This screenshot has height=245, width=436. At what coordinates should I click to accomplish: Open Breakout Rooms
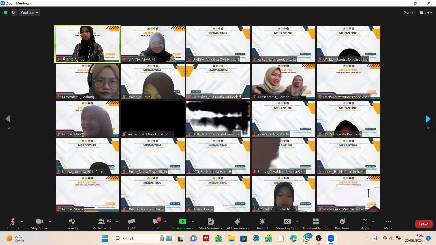pyautogui.click(x=316, y=224)
